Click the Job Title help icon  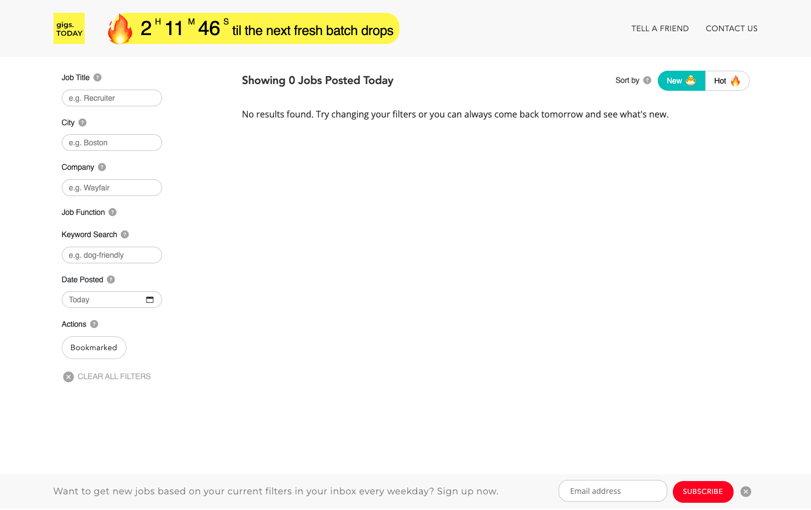click(97, 77)
